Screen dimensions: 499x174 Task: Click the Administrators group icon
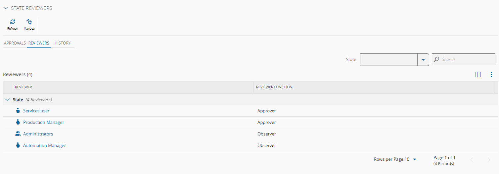[18, 134]
